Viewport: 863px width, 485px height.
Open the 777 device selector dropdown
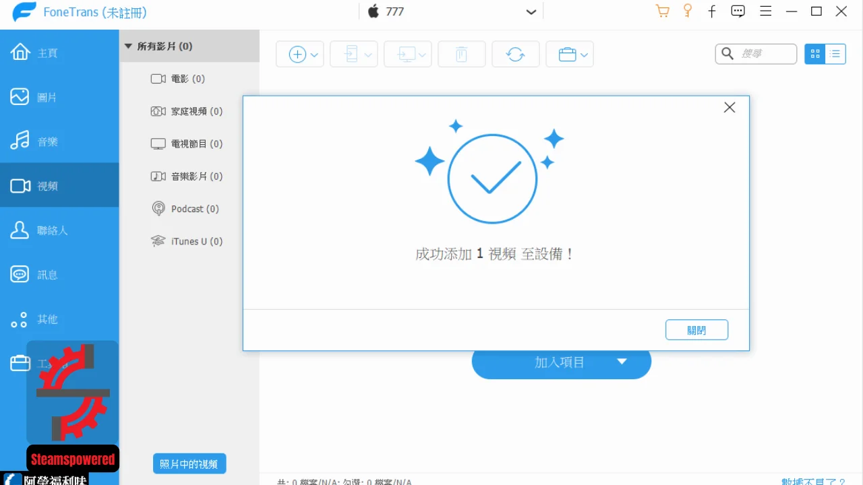click(x=531, y=12)
